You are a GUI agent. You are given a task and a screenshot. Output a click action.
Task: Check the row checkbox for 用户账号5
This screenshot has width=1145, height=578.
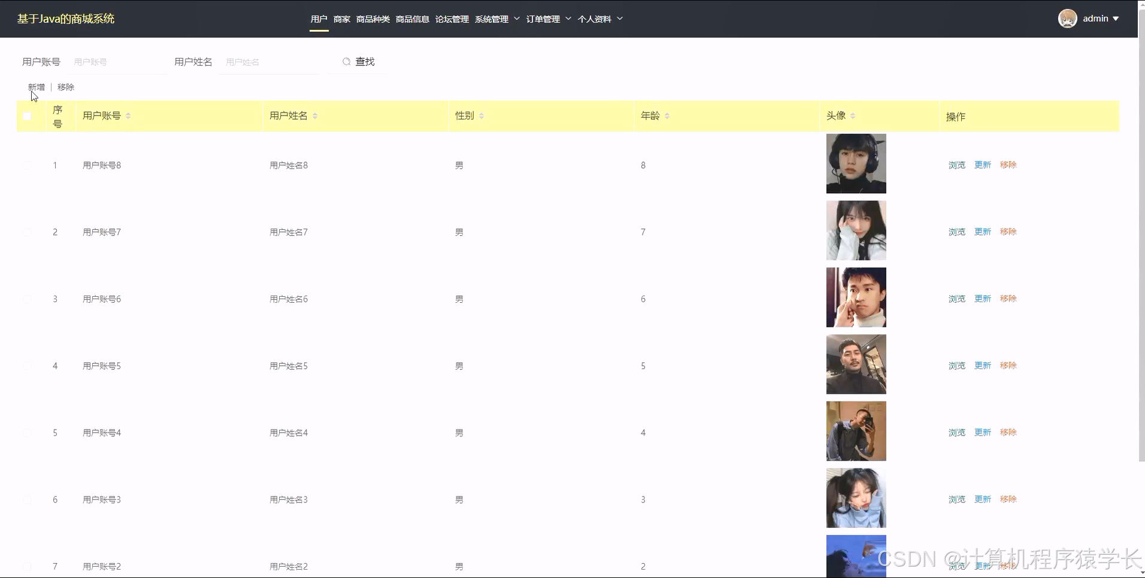(27, 366)
